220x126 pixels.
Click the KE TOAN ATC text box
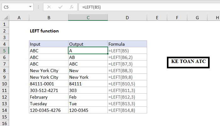coord(189,62)
